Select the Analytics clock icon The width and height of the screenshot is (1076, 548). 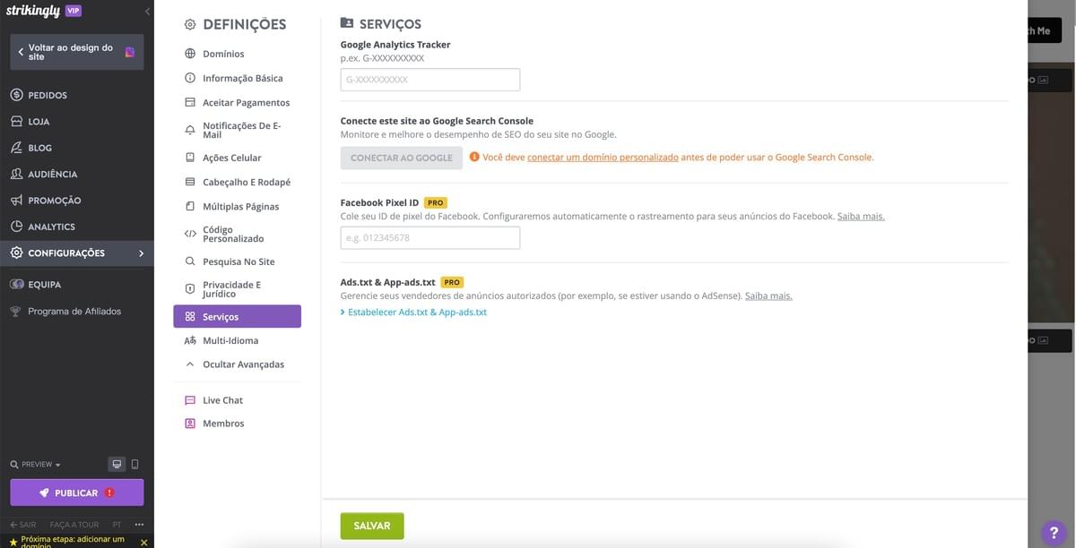[x=15, y=226]
